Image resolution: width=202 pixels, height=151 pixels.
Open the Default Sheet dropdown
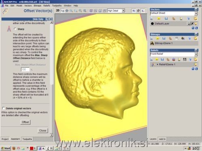[196, 13]
